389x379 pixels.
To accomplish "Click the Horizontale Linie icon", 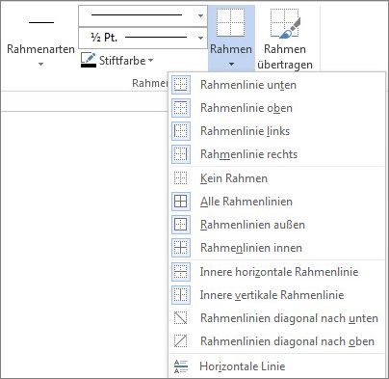I will coord(181,366).
